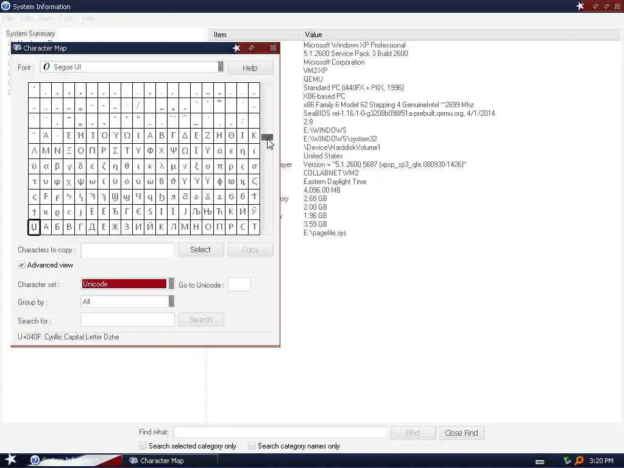
Task: Click the Search button in Character Map
Action: point(201,319)
